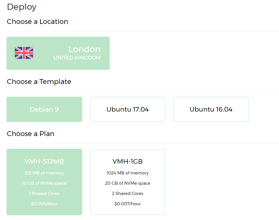Choose the VMH-1GB plan title
The height and width of the screenshot is (220, 279).
[128, 161]
